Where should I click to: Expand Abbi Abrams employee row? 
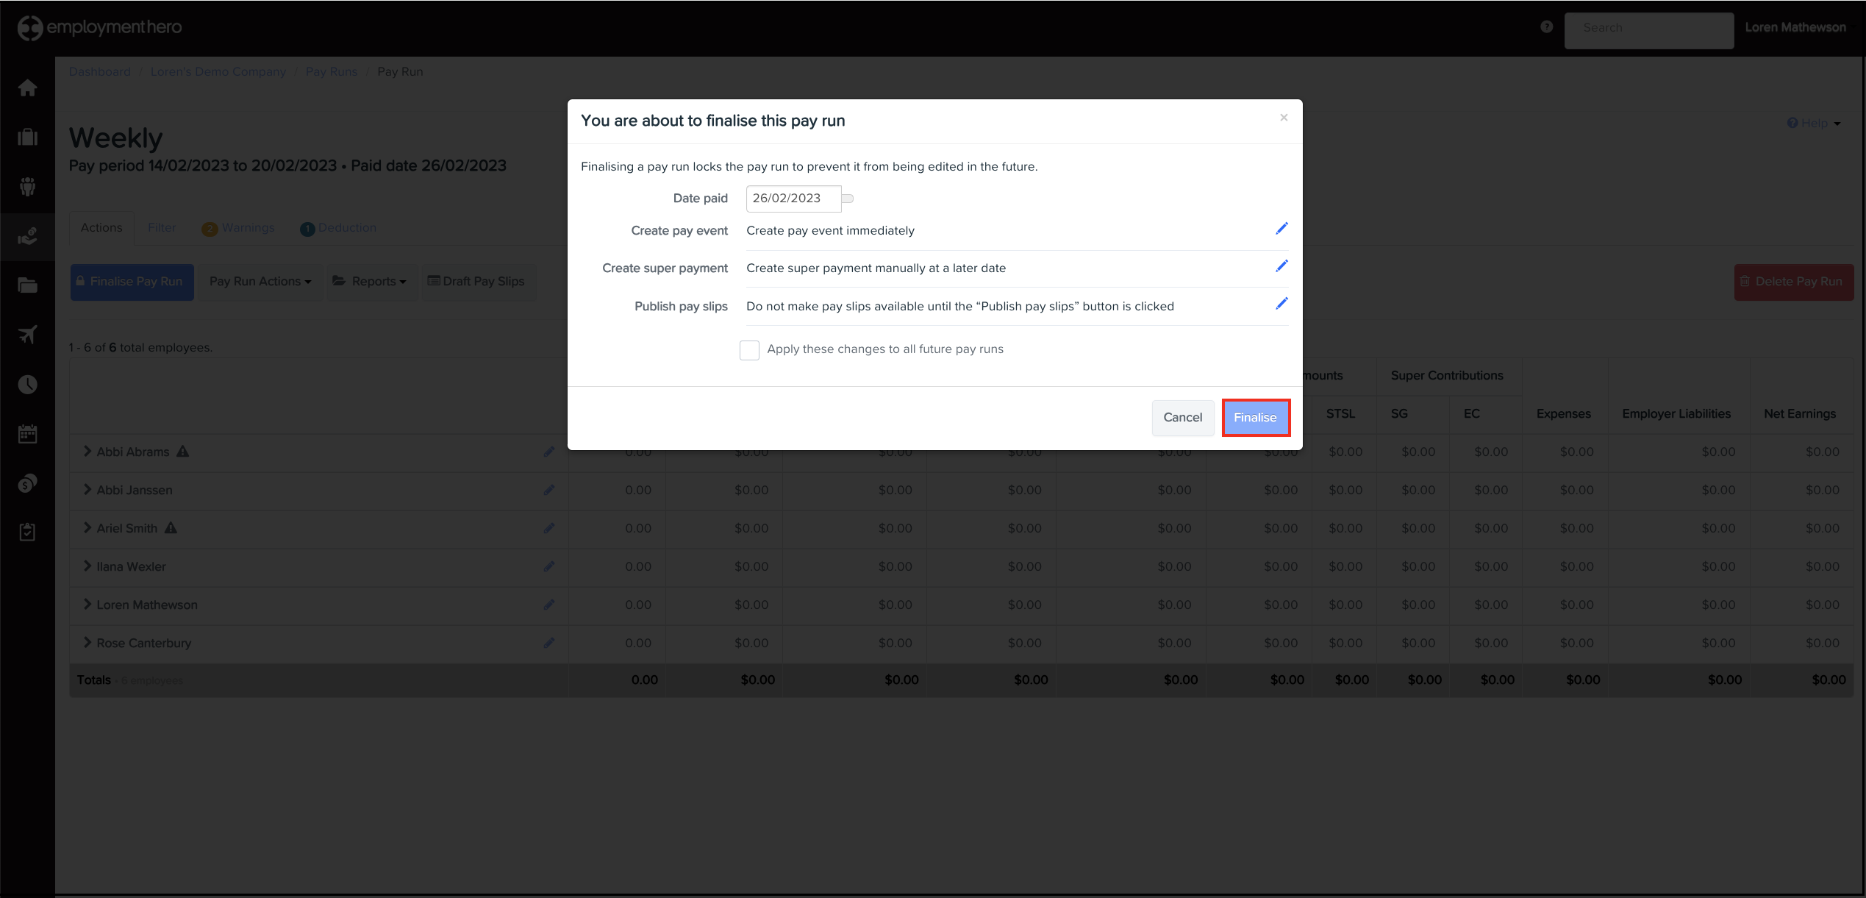pos(87,452)
